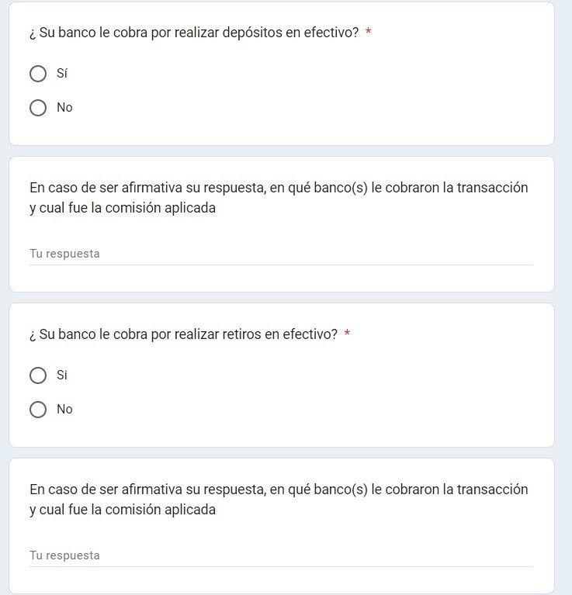This screenshot has width=572, height=595.
Task: Click the red required asterisk on withdrawals question
Action: [347, 333]
